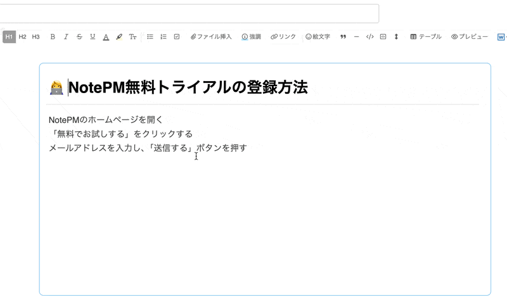Click the line 「無料でお試しする」をクリックする
Screen dimensions: 507x297
coord(121,134)
